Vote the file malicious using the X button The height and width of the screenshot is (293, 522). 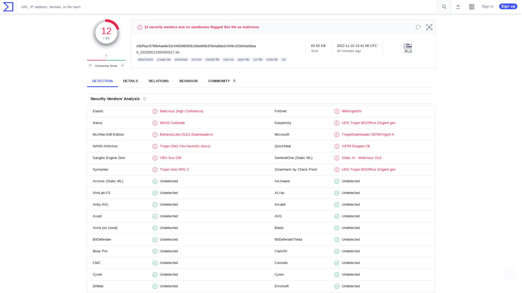(90, 65)
